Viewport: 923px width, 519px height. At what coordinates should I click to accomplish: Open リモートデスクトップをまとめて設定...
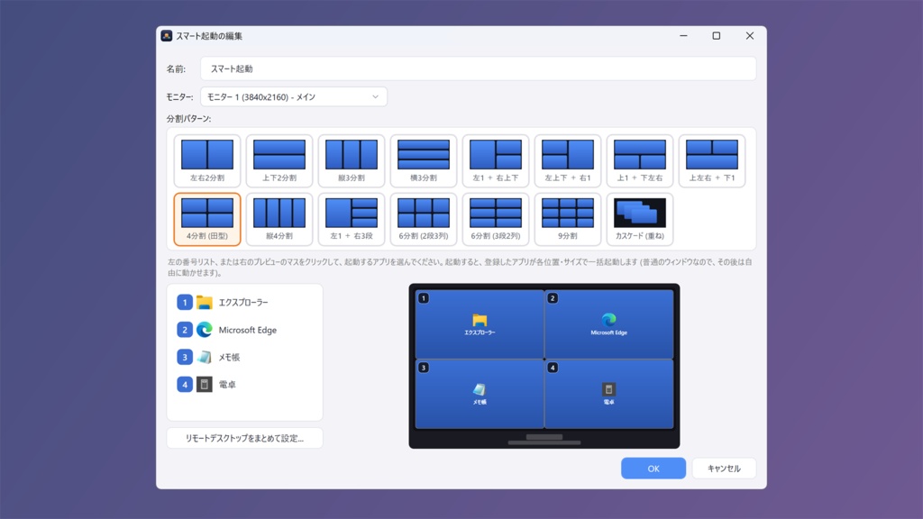pos(244,439)
